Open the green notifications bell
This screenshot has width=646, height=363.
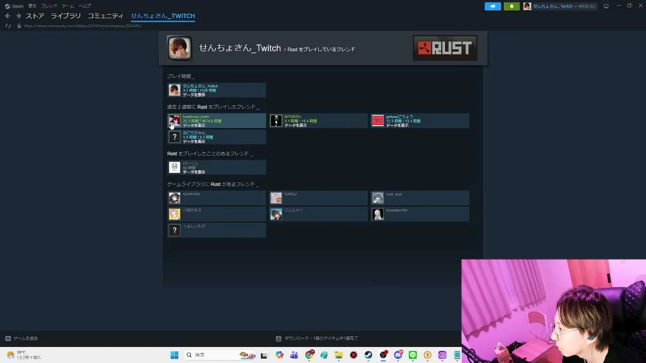(x=511, y=6)
